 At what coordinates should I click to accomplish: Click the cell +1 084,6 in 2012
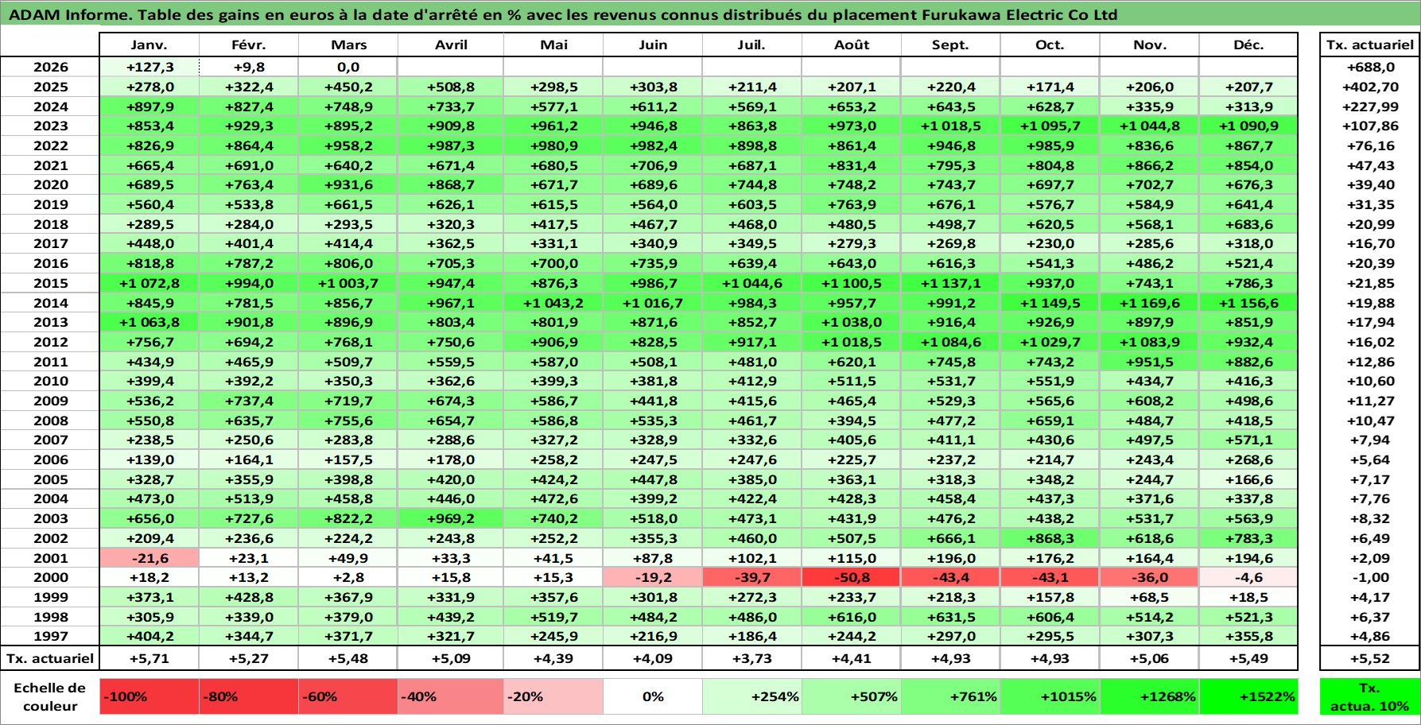[x=950, y=342]
